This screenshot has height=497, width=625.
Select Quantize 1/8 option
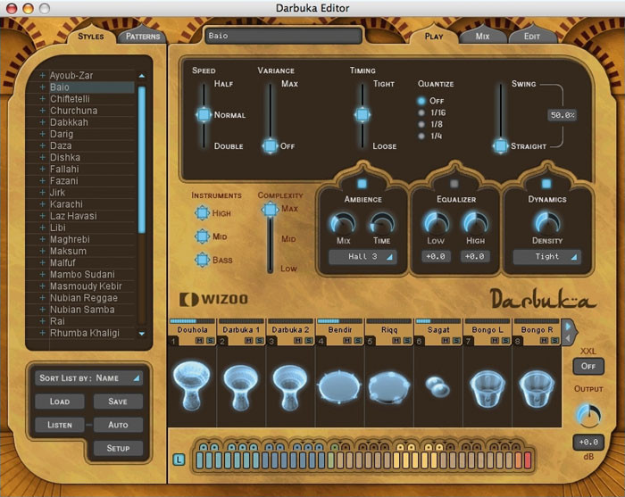click(x=421, y=124)
